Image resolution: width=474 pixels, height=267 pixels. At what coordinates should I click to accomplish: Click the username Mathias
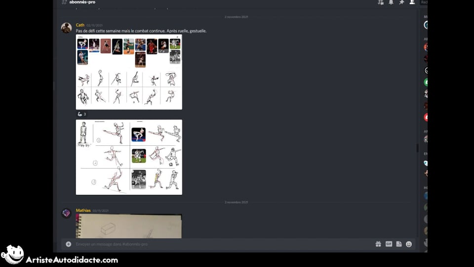click(x=83, y=211)
